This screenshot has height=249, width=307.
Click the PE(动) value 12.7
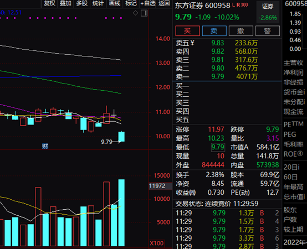(273, 193)
